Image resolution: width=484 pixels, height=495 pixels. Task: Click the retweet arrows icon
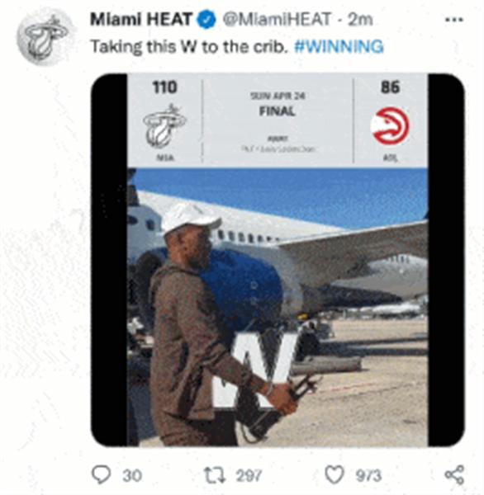click(x=215, y=475)
